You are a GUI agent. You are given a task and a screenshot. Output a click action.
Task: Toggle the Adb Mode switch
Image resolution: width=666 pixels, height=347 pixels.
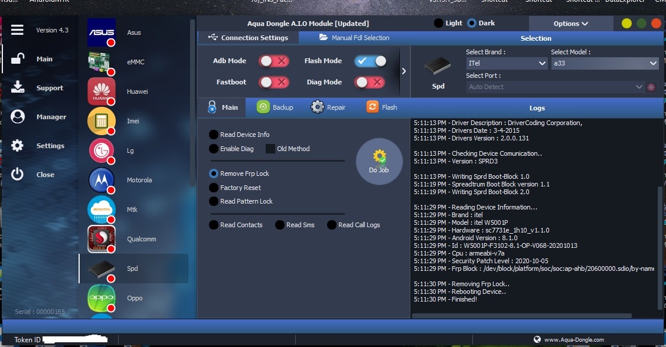[274, 61]
